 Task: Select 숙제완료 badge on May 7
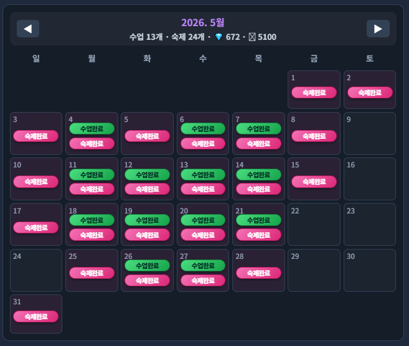coord(258,144)
